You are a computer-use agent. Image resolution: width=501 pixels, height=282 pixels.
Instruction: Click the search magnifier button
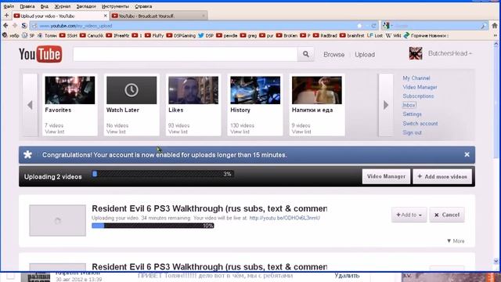(306, 54)
